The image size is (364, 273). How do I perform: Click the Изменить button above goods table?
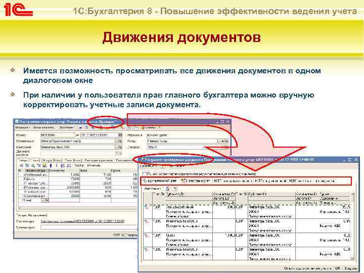[94, 165]
